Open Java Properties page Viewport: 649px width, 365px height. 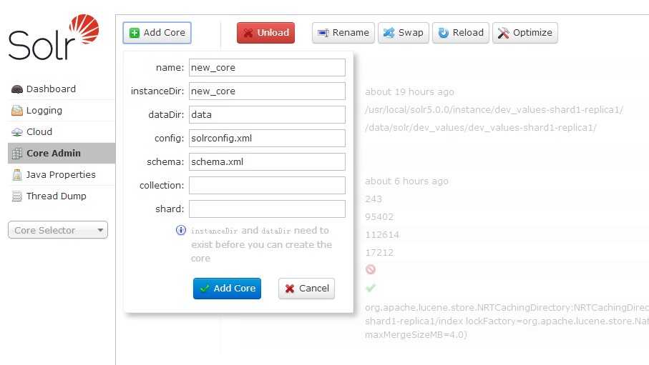tap(62, 175)
